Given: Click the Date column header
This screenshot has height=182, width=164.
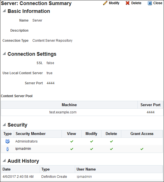Looking at the screenshot, I should click(x=20, y=169).
